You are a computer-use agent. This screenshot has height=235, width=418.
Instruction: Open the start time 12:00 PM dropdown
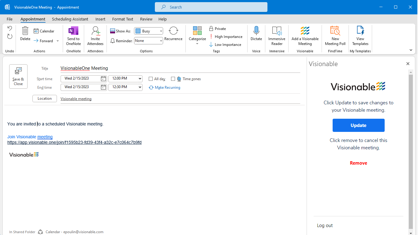[x=140, y=79]
